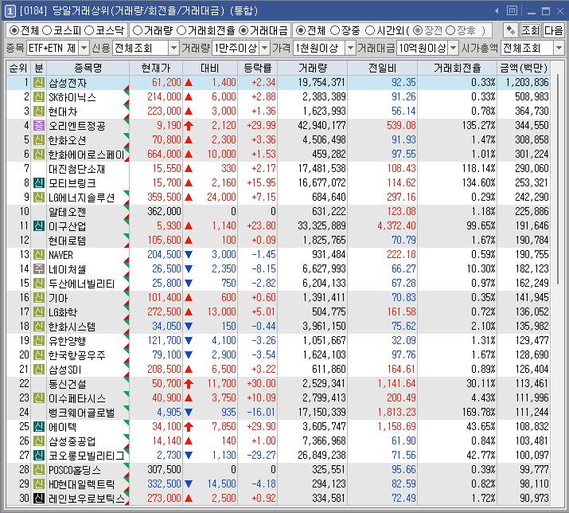The width and height of the screenshot is (569, 513).
Task: Click the 신 badge next to NAVER
Action: [x=39, y=255]
